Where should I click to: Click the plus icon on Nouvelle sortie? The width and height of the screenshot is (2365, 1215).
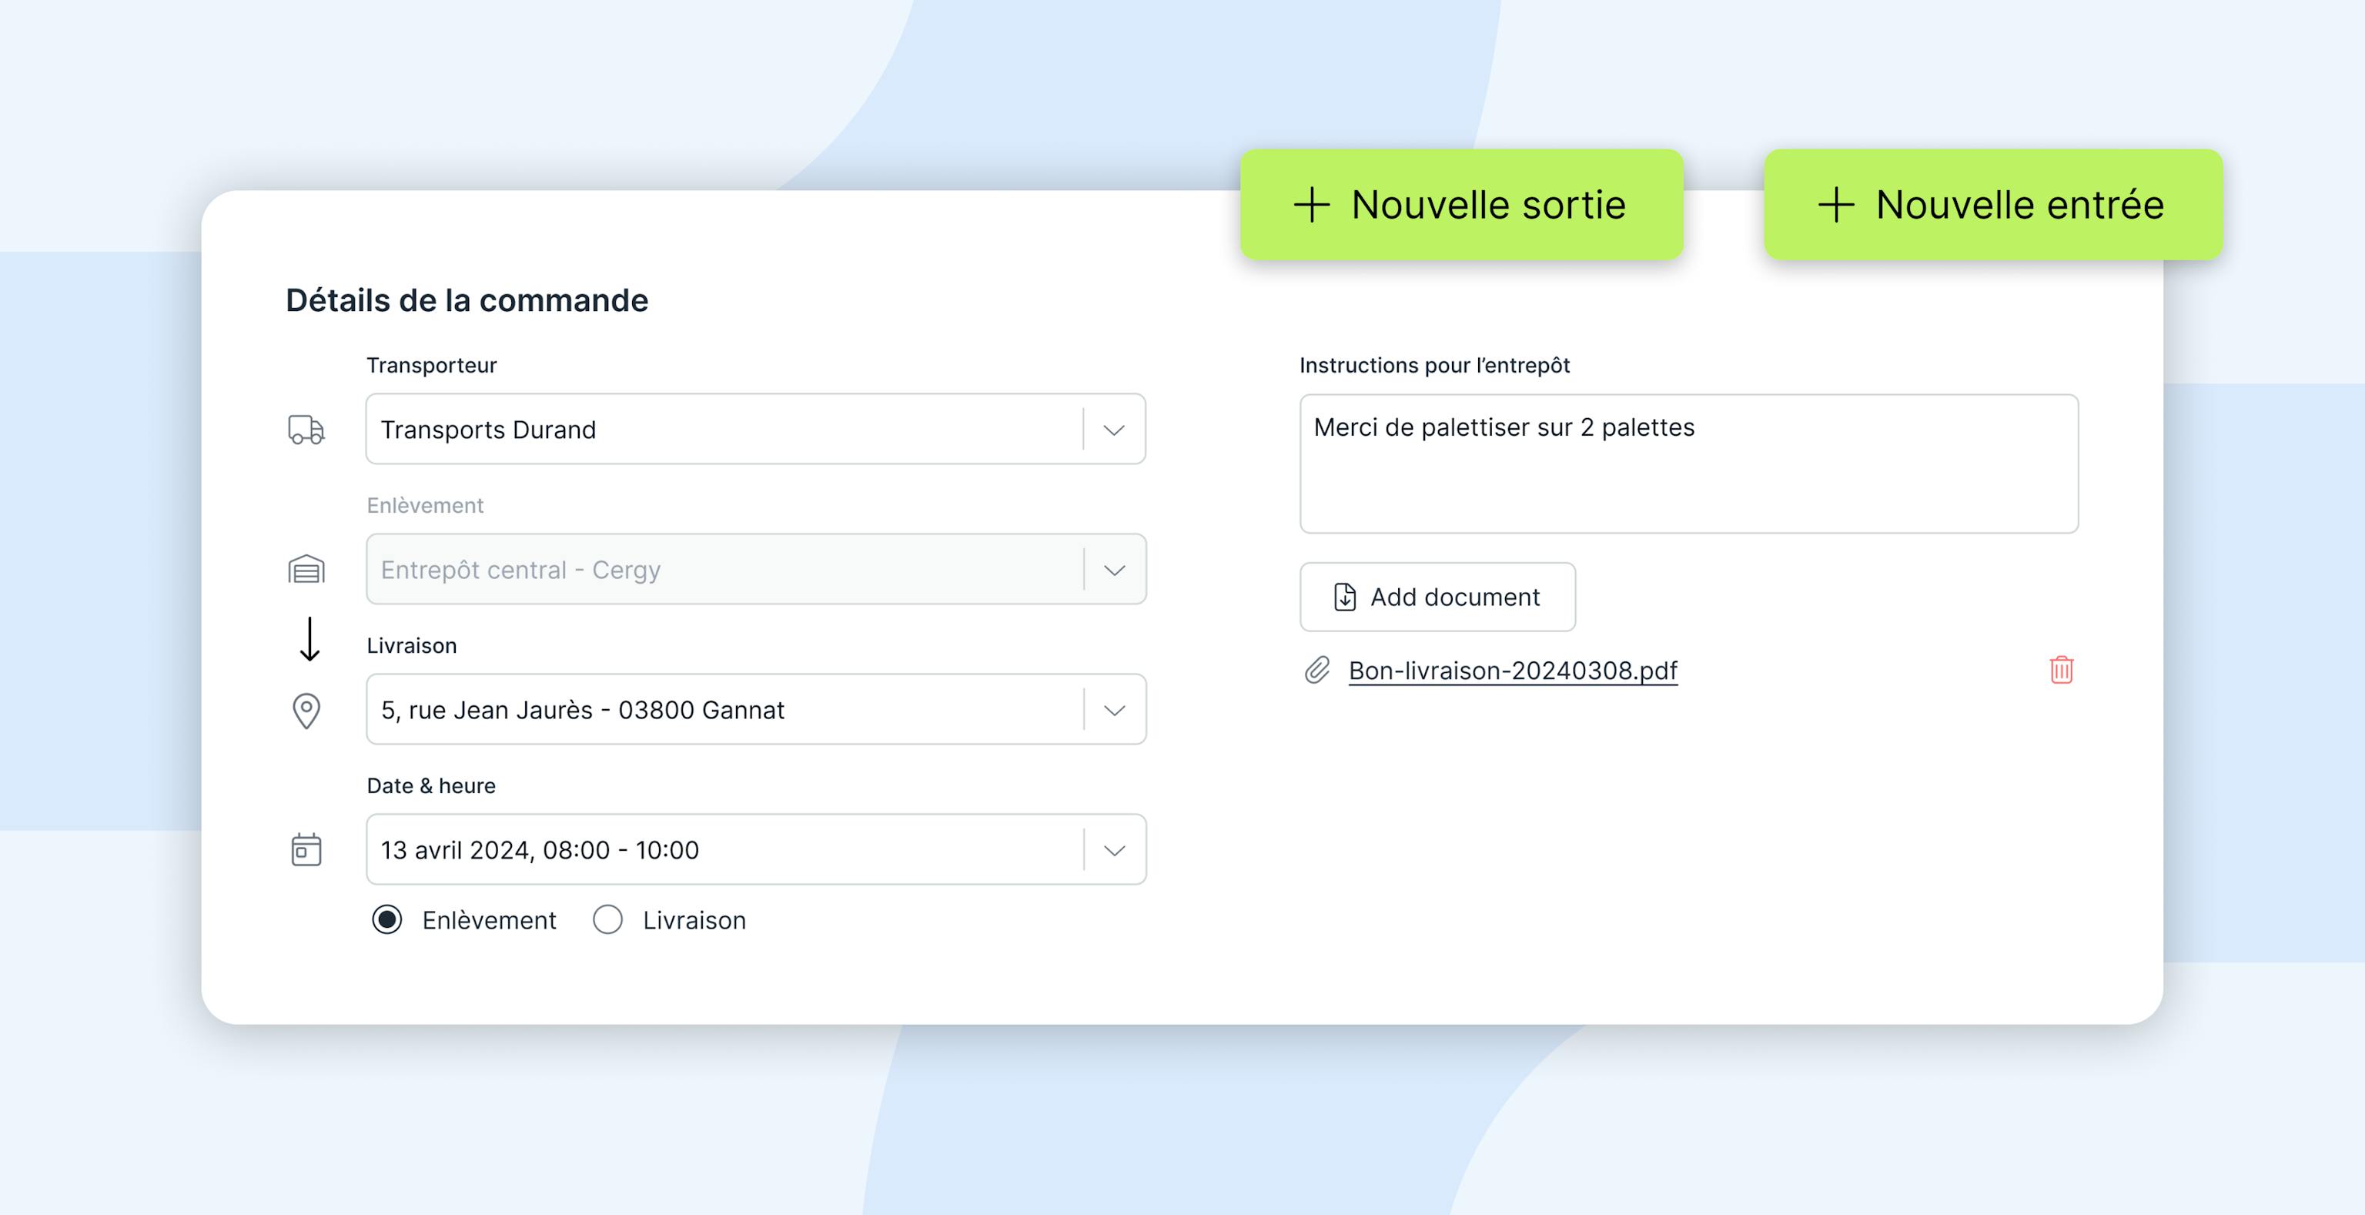tap(1311, 205)
